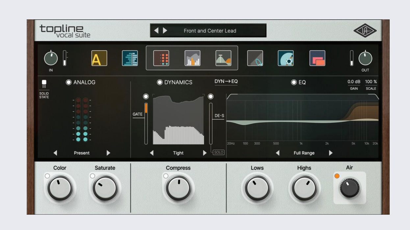Select next analog type after Present
410x230 pixels.
tap(108, 153)
